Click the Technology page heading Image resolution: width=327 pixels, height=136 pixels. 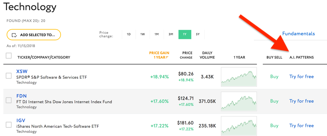click(30, 7)
